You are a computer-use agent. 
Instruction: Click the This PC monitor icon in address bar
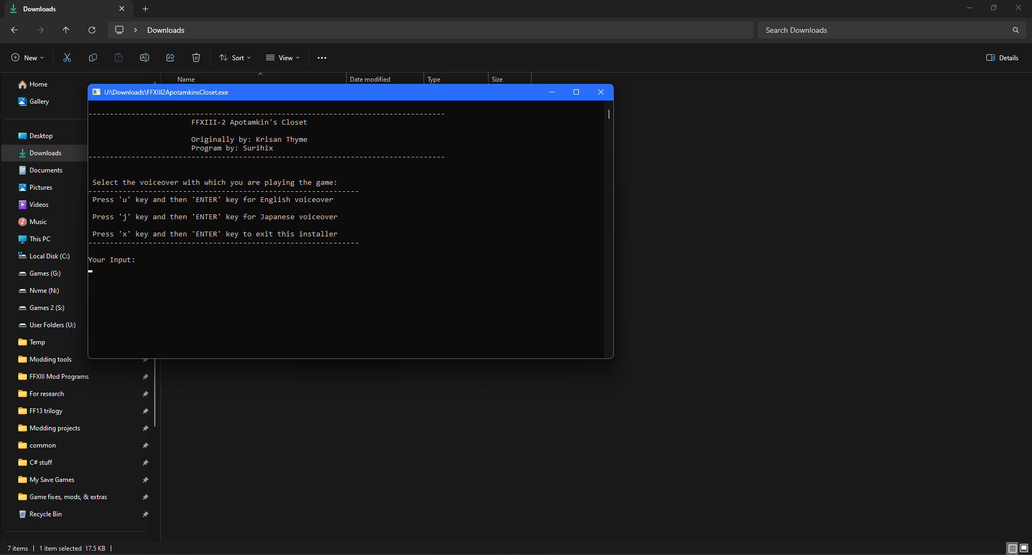(119, 30)
